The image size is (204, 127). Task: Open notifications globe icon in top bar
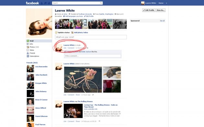tap(49, 3)
